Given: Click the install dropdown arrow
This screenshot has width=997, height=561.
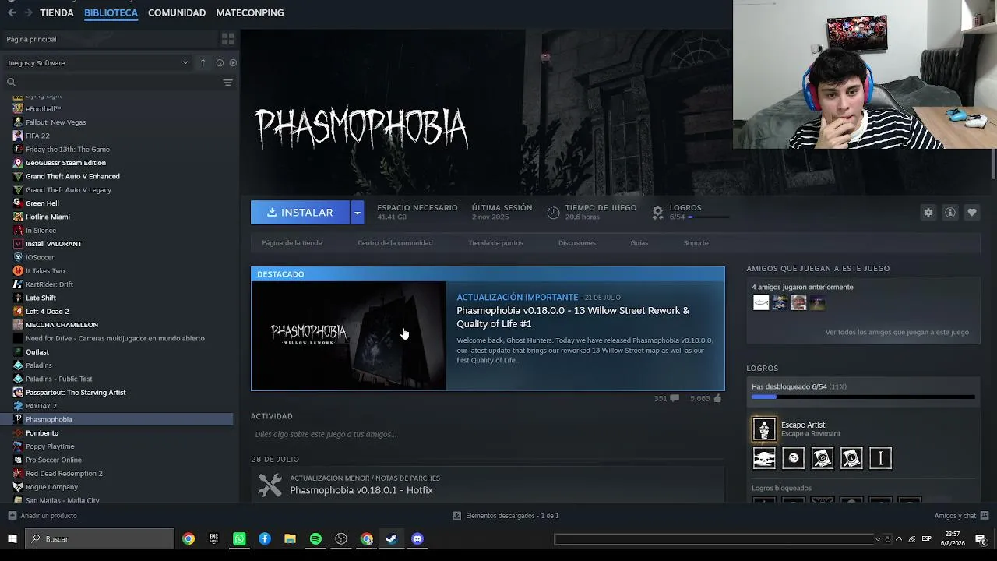Looking at the screenshot, I should [357, 213].
